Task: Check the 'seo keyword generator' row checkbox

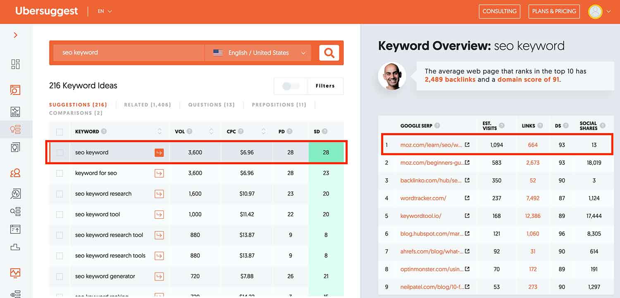Action: tap(60, 277)
